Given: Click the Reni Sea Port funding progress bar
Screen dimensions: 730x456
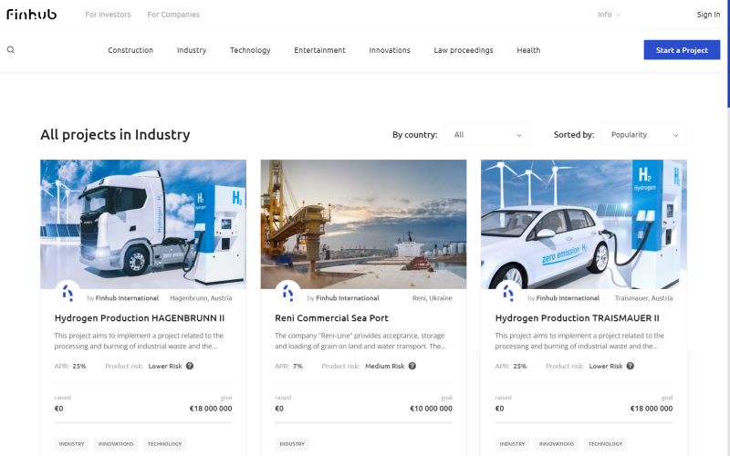Looking at the screenshot, I should point(363,422).
